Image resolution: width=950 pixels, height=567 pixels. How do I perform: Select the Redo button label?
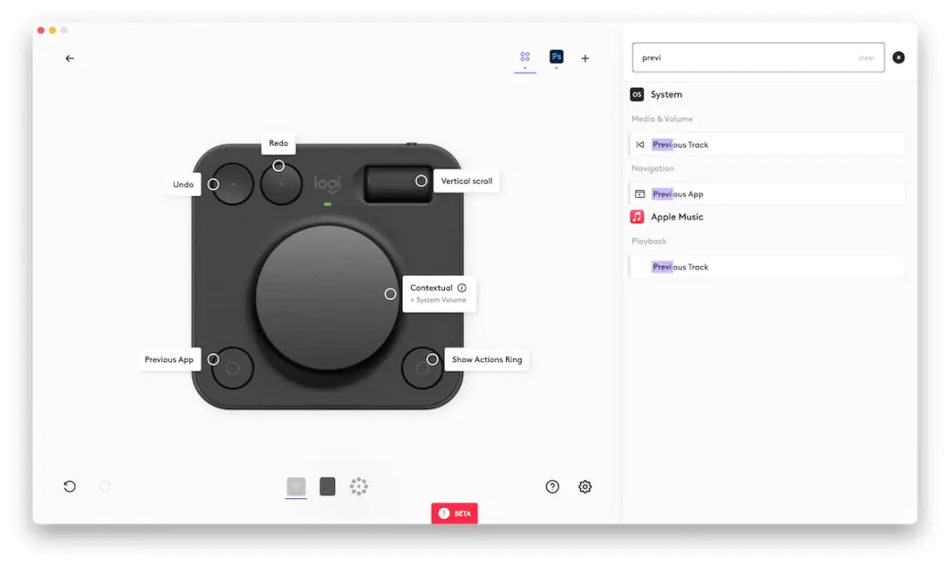click(x=278, y=143)
